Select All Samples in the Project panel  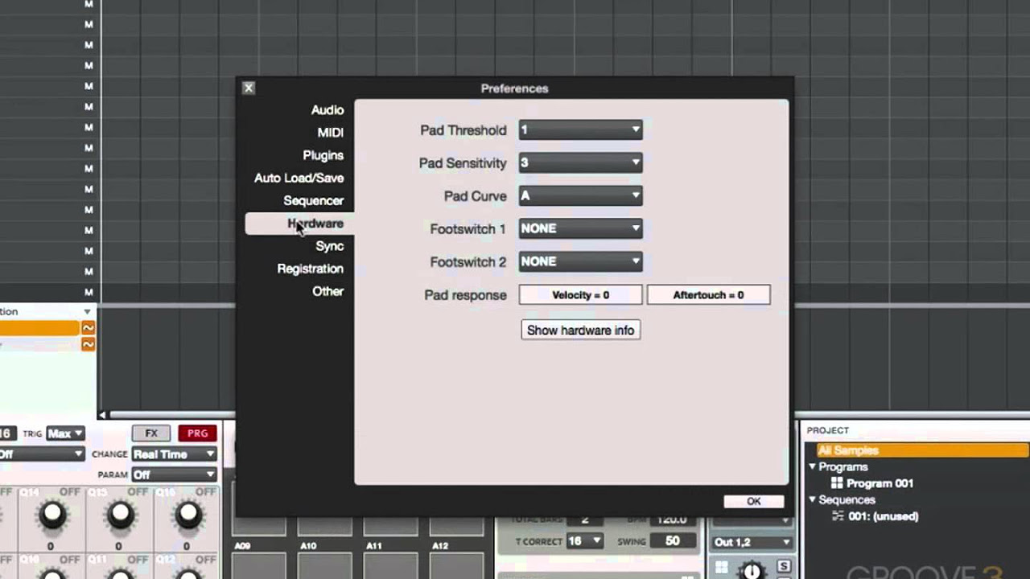[853, 450]
